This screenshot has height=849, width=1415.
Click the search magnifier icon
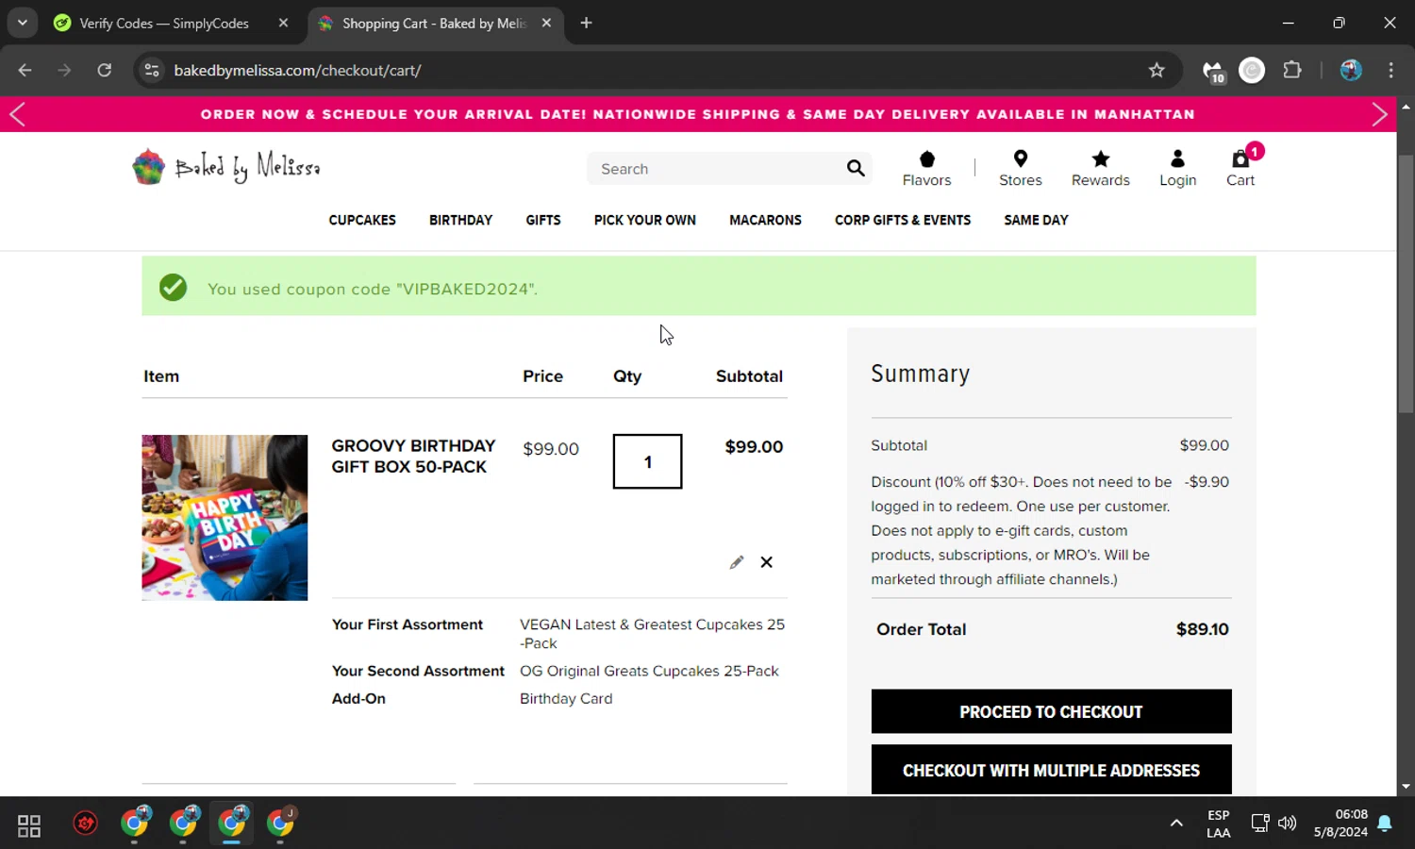pyautogui.click(x=856, y=168)
